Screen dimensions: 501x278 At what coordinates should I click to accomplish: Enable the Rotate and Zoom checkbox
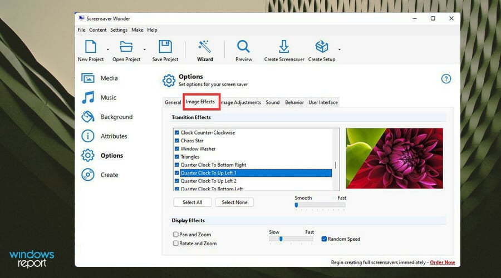pos(175,243)
